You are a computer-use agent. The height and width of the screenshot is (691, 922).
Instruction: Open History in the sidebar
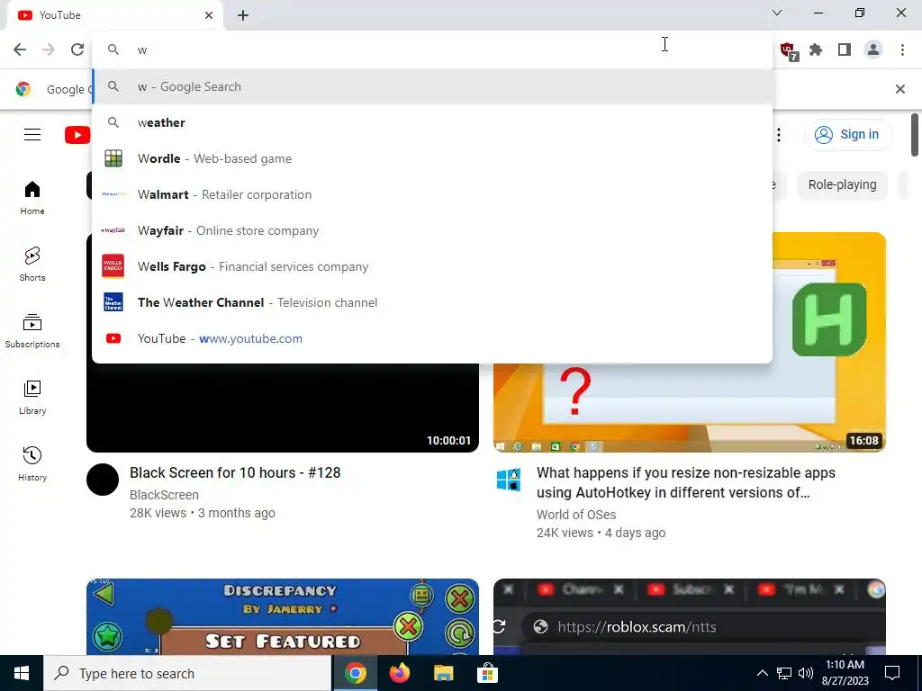(32, 464)
